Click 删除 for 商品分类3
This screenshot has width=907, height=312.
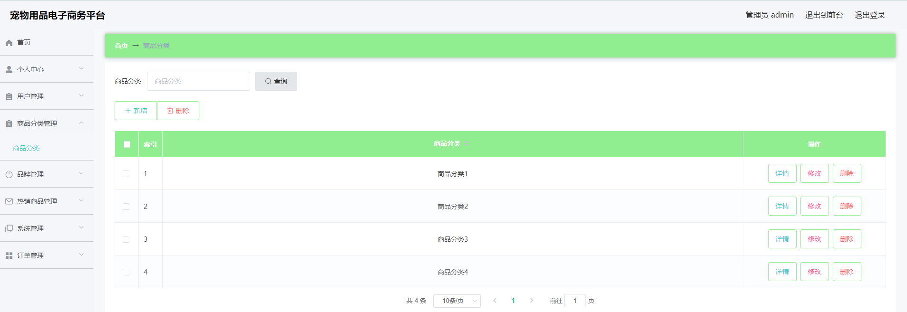(x=847, y=239)
